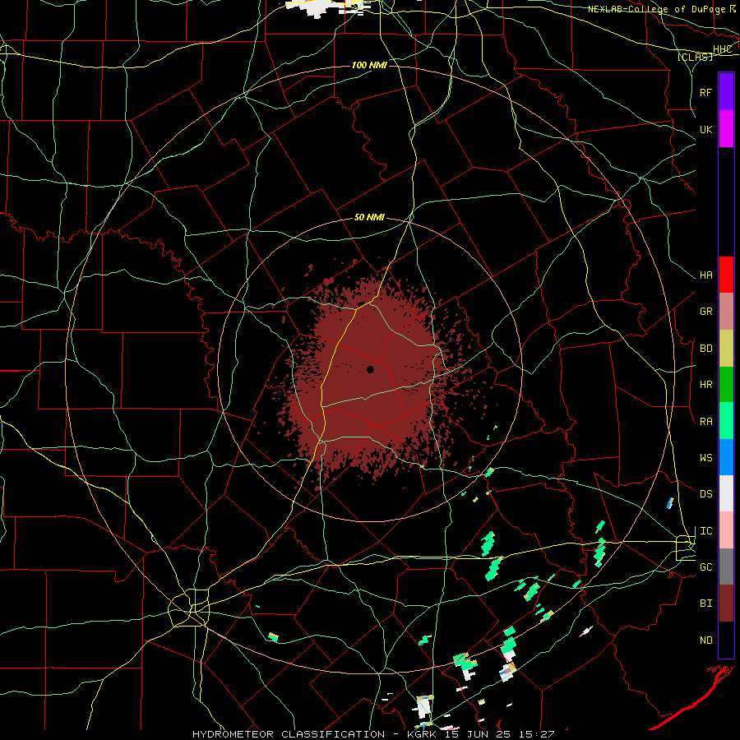Image resolution: width=740 pixels, height=740 pixels.
Task: Click the 'RF' legend label
Action: (x=706, y=92)
